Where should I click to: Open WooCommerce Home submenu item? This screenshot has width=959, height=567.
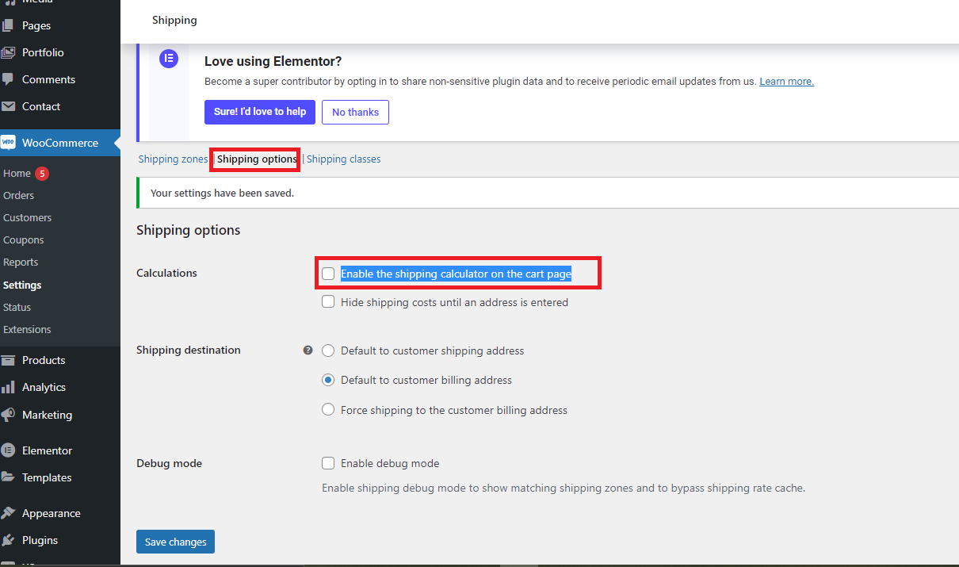[x=17, y=173]
